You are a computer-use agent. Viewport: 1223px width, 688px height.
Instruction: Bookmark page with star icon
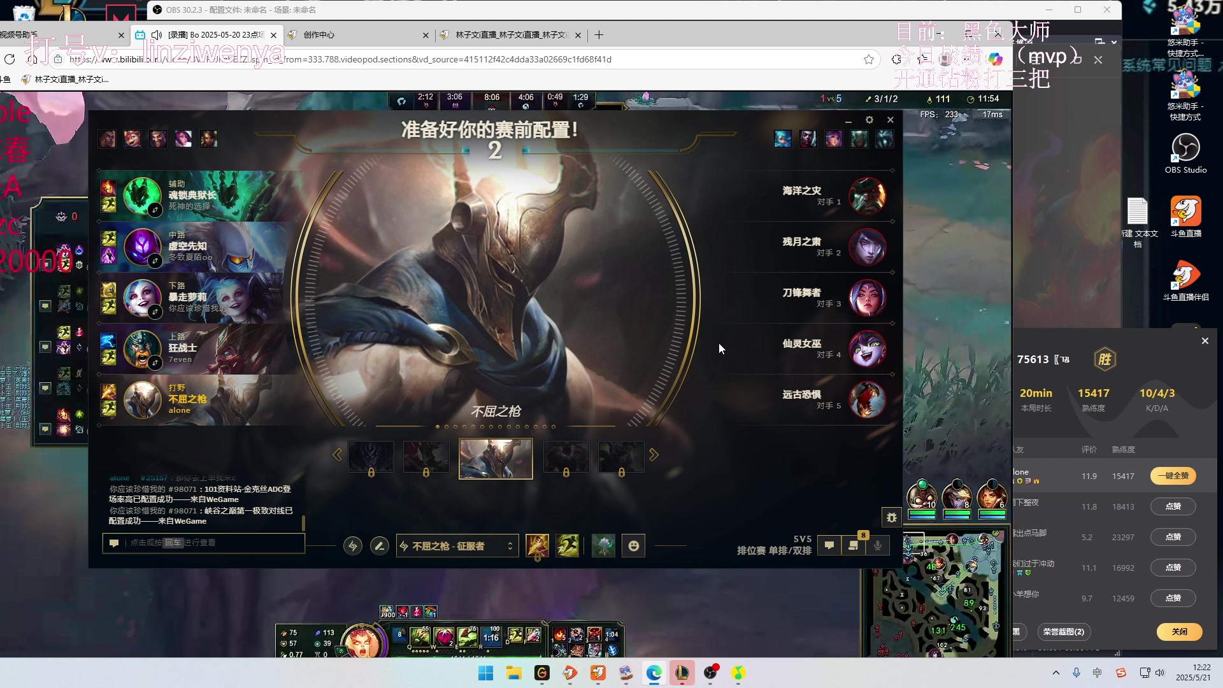pyautogui.click(x=869, y=59)
